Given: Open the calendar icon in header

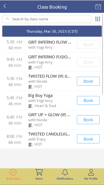Looking at the screenshot, I should click(98, 7).
